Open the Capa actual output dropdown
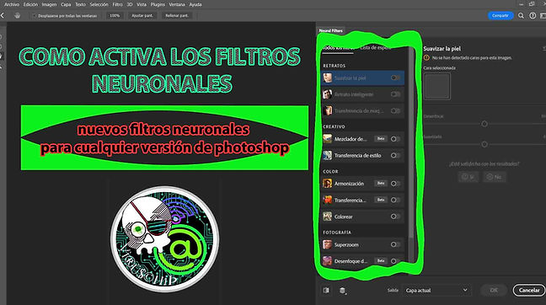 436,291
